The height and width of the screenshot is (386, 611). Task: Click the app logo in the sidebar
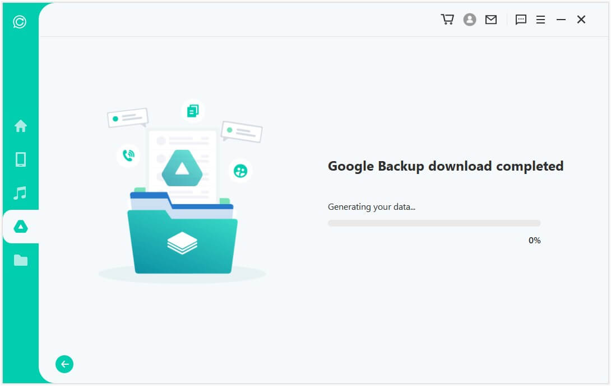(20, 22)
